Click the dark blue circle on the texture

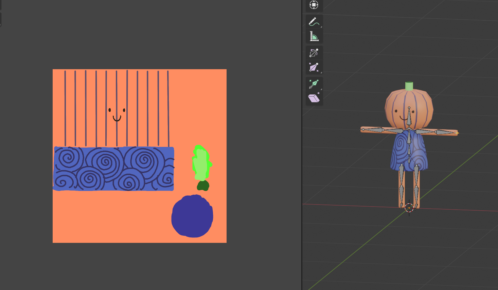[192, 216]
